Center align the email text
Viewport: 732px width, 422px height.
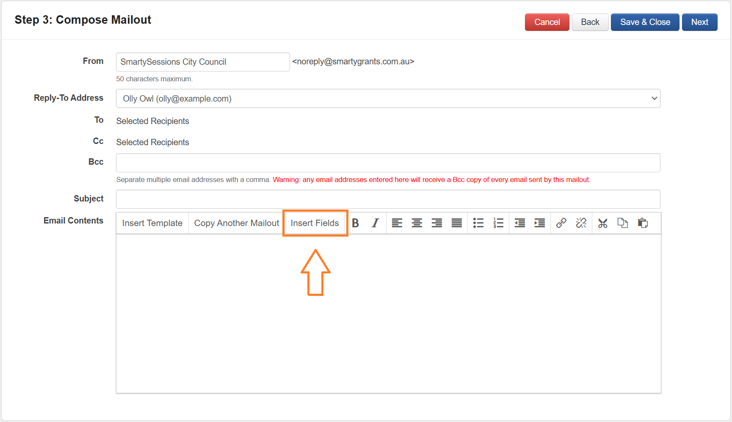pyautogui.click(x=417, y=223)
